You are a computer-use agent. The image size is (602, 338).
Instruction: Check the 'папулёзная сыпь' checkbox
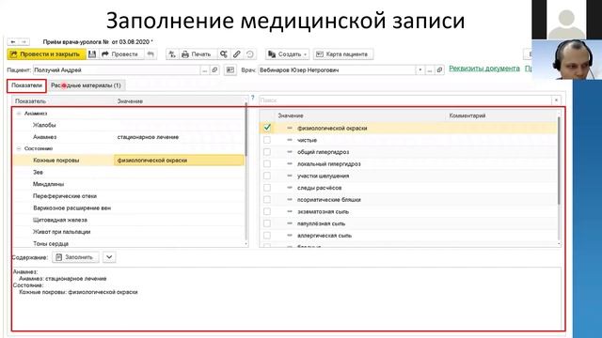[267, 223]
